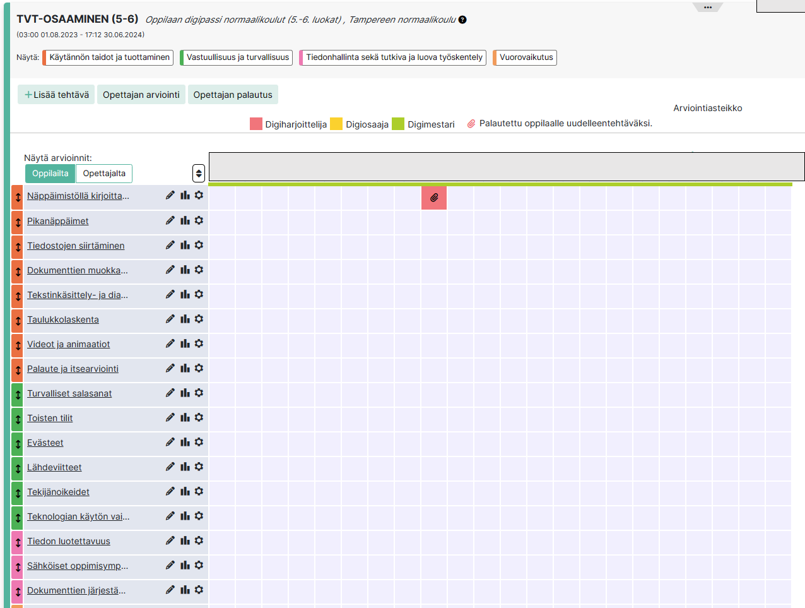This screenshot has width=805, height=608.
Task: Open gear settings for Videot ja animaatiot
Action: [199, 343]
